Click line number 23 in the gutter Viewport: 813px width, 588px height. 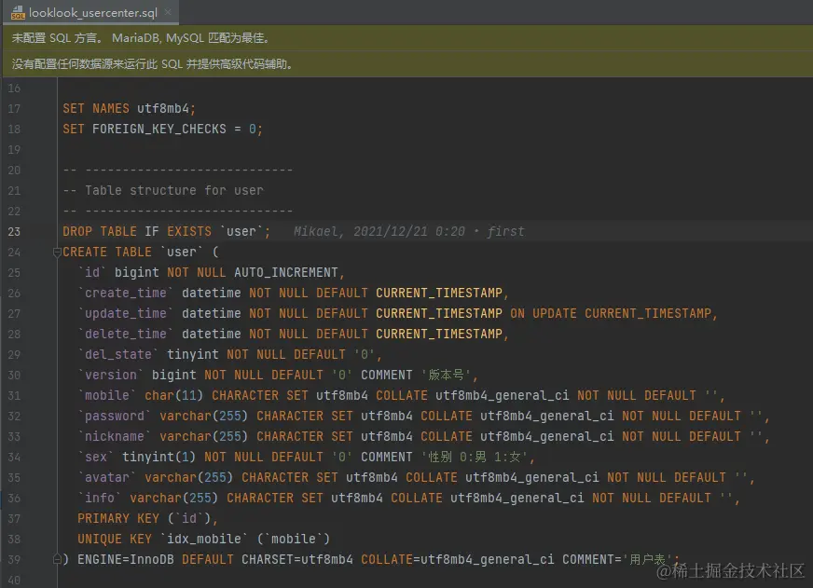pyautogui.click(x=14, y=232)
